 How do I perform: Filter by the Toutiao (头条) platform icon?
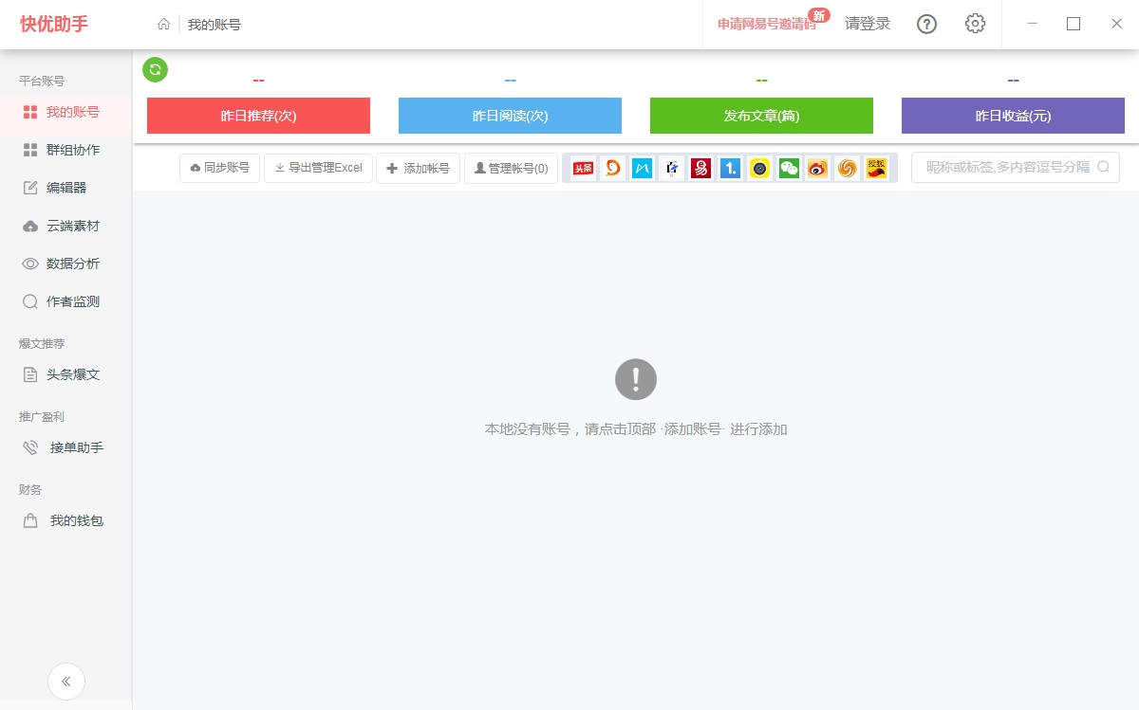coord(583,168)
